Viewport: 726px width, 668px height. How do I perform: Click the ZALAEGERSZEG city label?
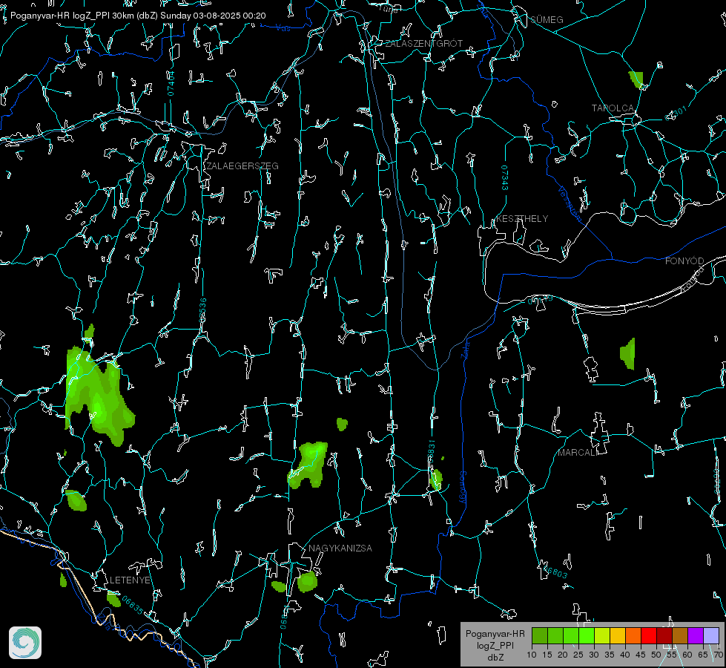point(242,166)
